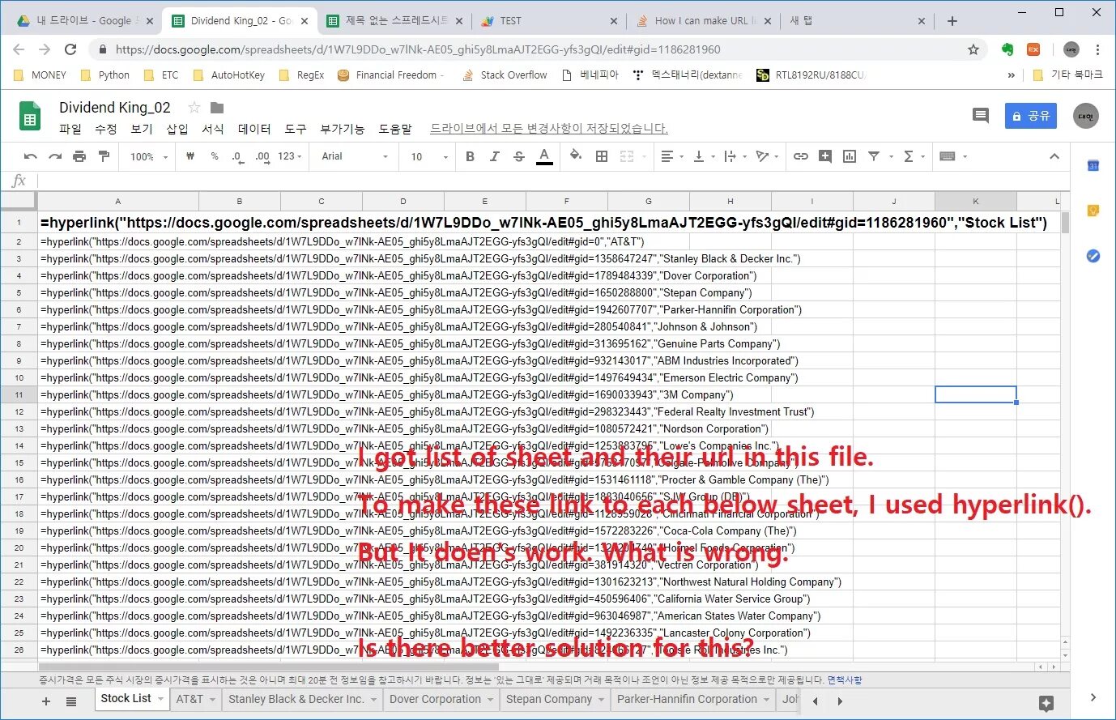This screenshot has height=720, width=1116.
Task: Click the formula bar input
Action: (553, 181)
